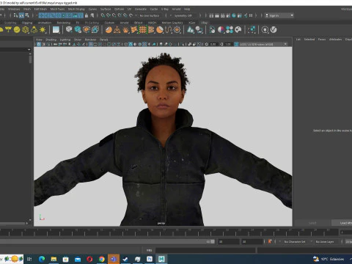Viewport: 352px width, 264px height.
Task: Click the orange cloth flag shelf icon
Action: pos(134,30)
